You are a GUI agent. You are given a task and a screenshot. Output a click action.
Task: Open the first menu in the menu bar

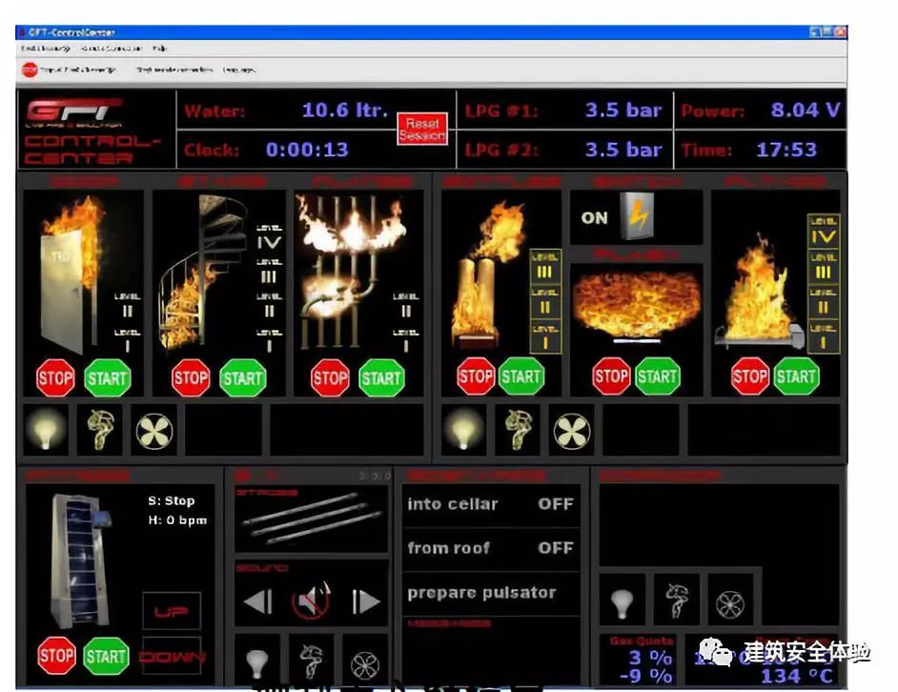click(x=45, y=48)
